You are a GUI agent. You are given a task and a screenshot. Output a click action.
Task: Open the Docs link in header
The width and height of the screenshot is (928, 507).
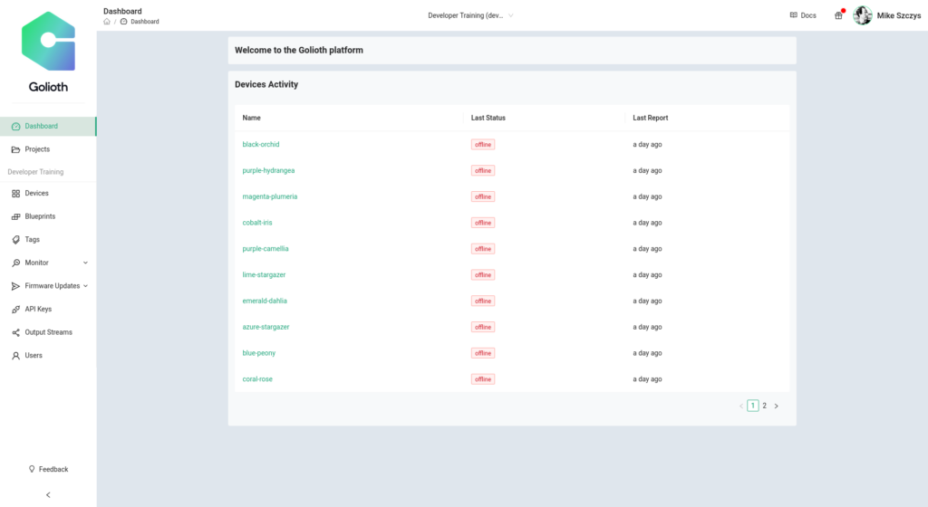(x=803, y=15)
